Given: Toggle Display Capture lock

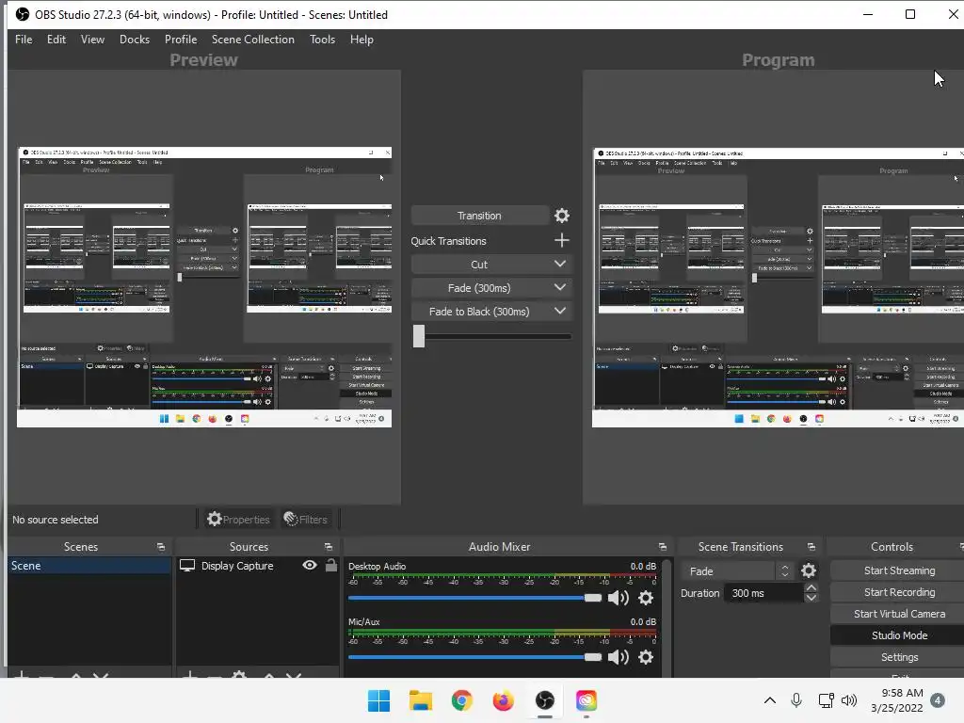Looking at the screenshot, I should click(x=331, y=565).
